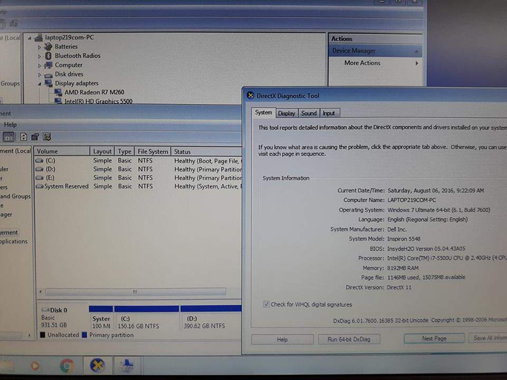This screenshot has width=507, height=380.
Task: Expand the Batteries tree node
Action: click(40, 47)
